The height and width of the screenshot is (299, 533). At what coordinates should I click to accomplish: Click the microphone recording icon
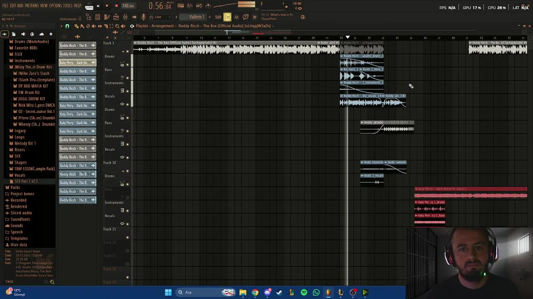point(144,17)
